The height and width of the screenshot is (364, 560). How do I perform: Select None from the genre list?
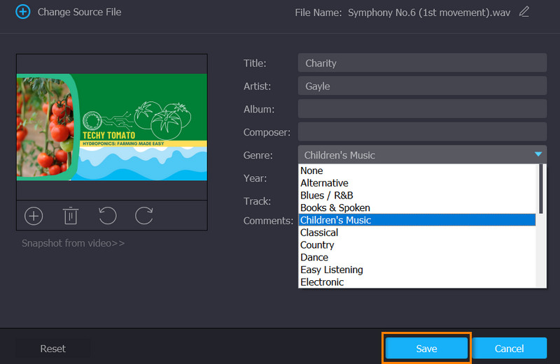coord(311,170)
